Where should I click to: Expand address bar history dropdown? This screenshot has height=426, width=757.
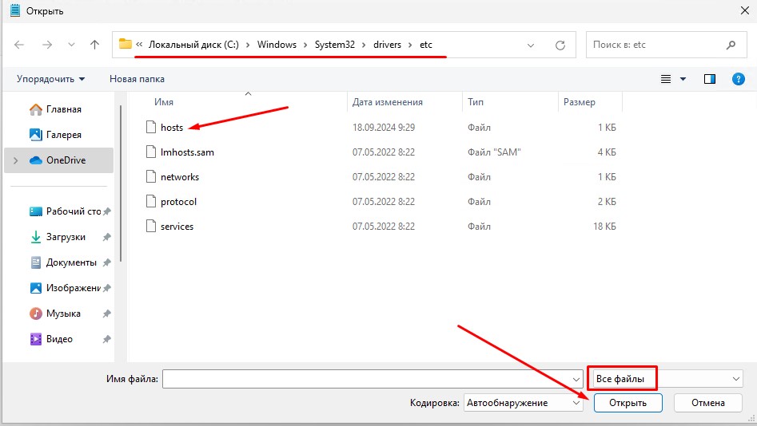(x=531, y=45)
